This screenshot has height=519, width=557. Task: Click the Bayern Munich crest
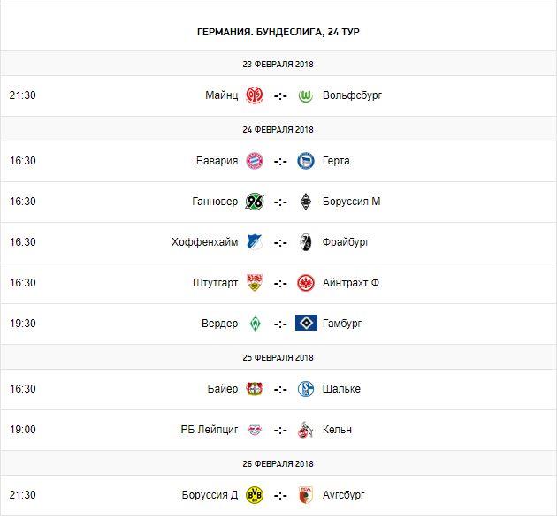tap(254, 161)
